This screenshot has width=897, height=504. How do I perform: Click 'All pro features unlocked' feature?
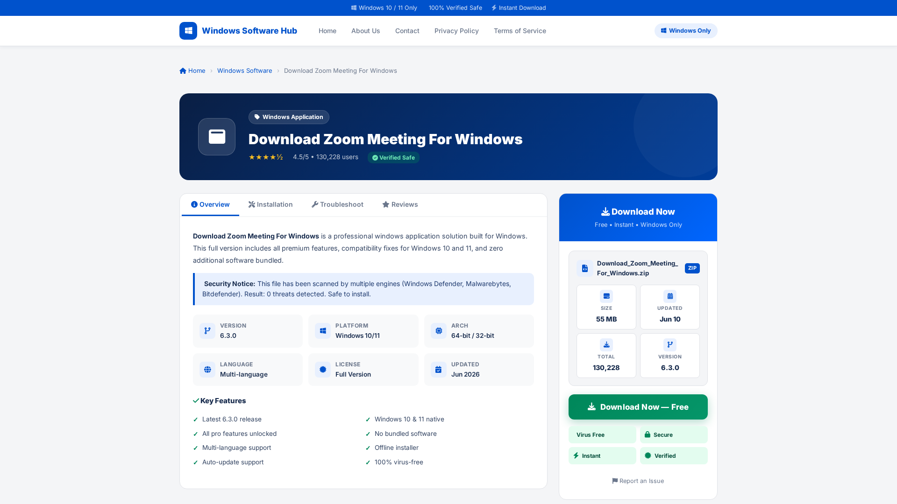[x=239, y=434]
